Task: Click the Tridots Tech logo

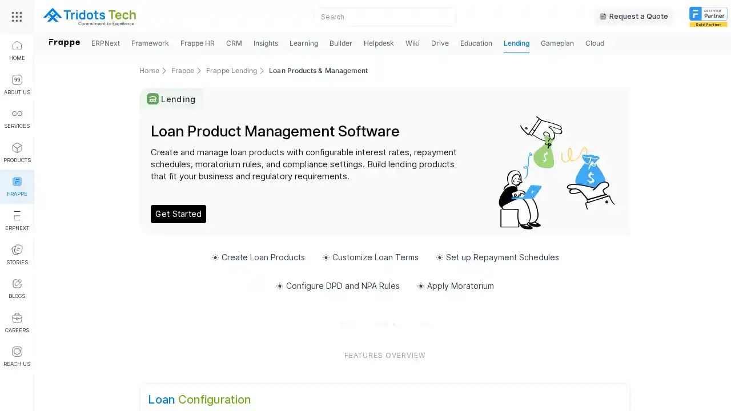Action: coord(90,17)
